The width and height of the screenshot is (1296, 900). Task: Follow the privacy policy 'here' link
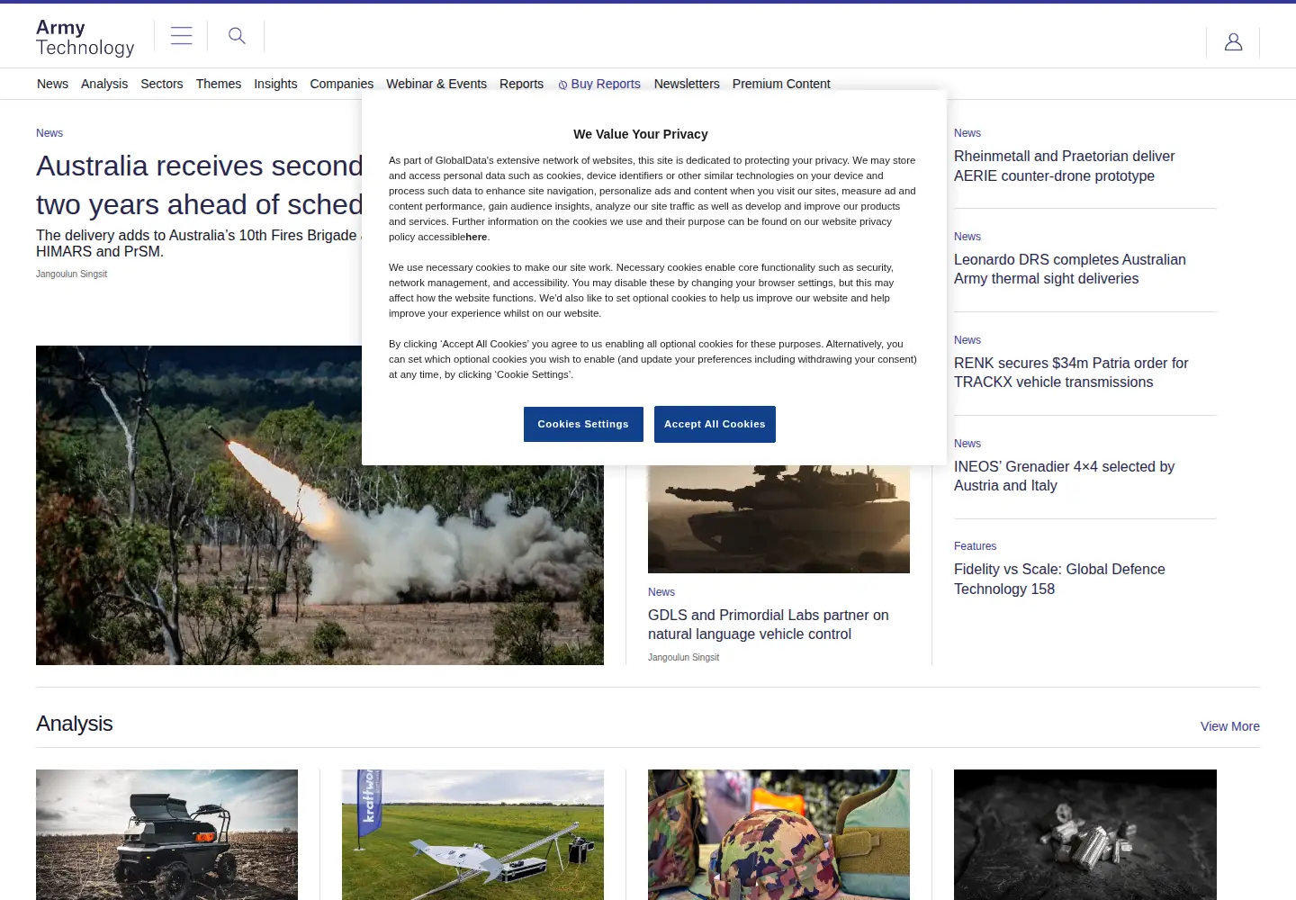pyautogui.click(x=476, y=237)
